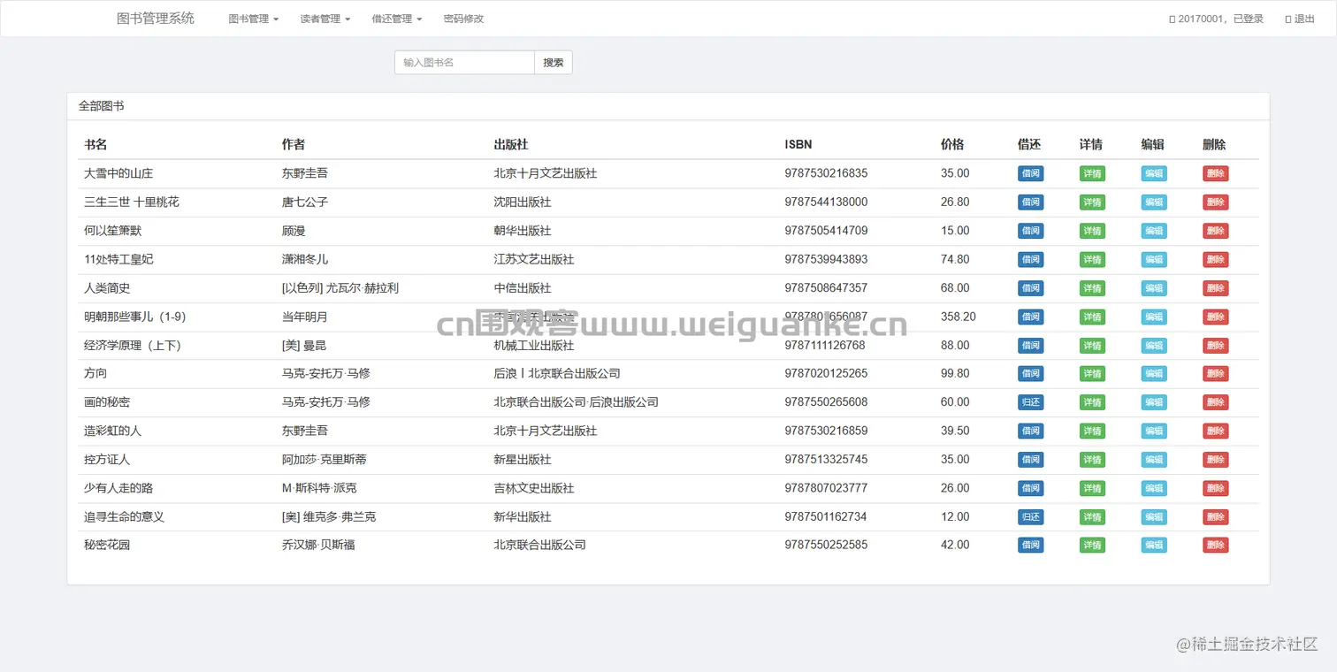Select price 74.80

[955, 259]
